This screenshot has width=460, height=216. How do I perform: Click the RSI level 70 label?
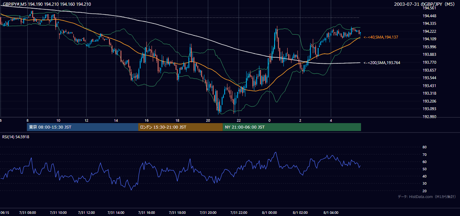pos(424,154)
